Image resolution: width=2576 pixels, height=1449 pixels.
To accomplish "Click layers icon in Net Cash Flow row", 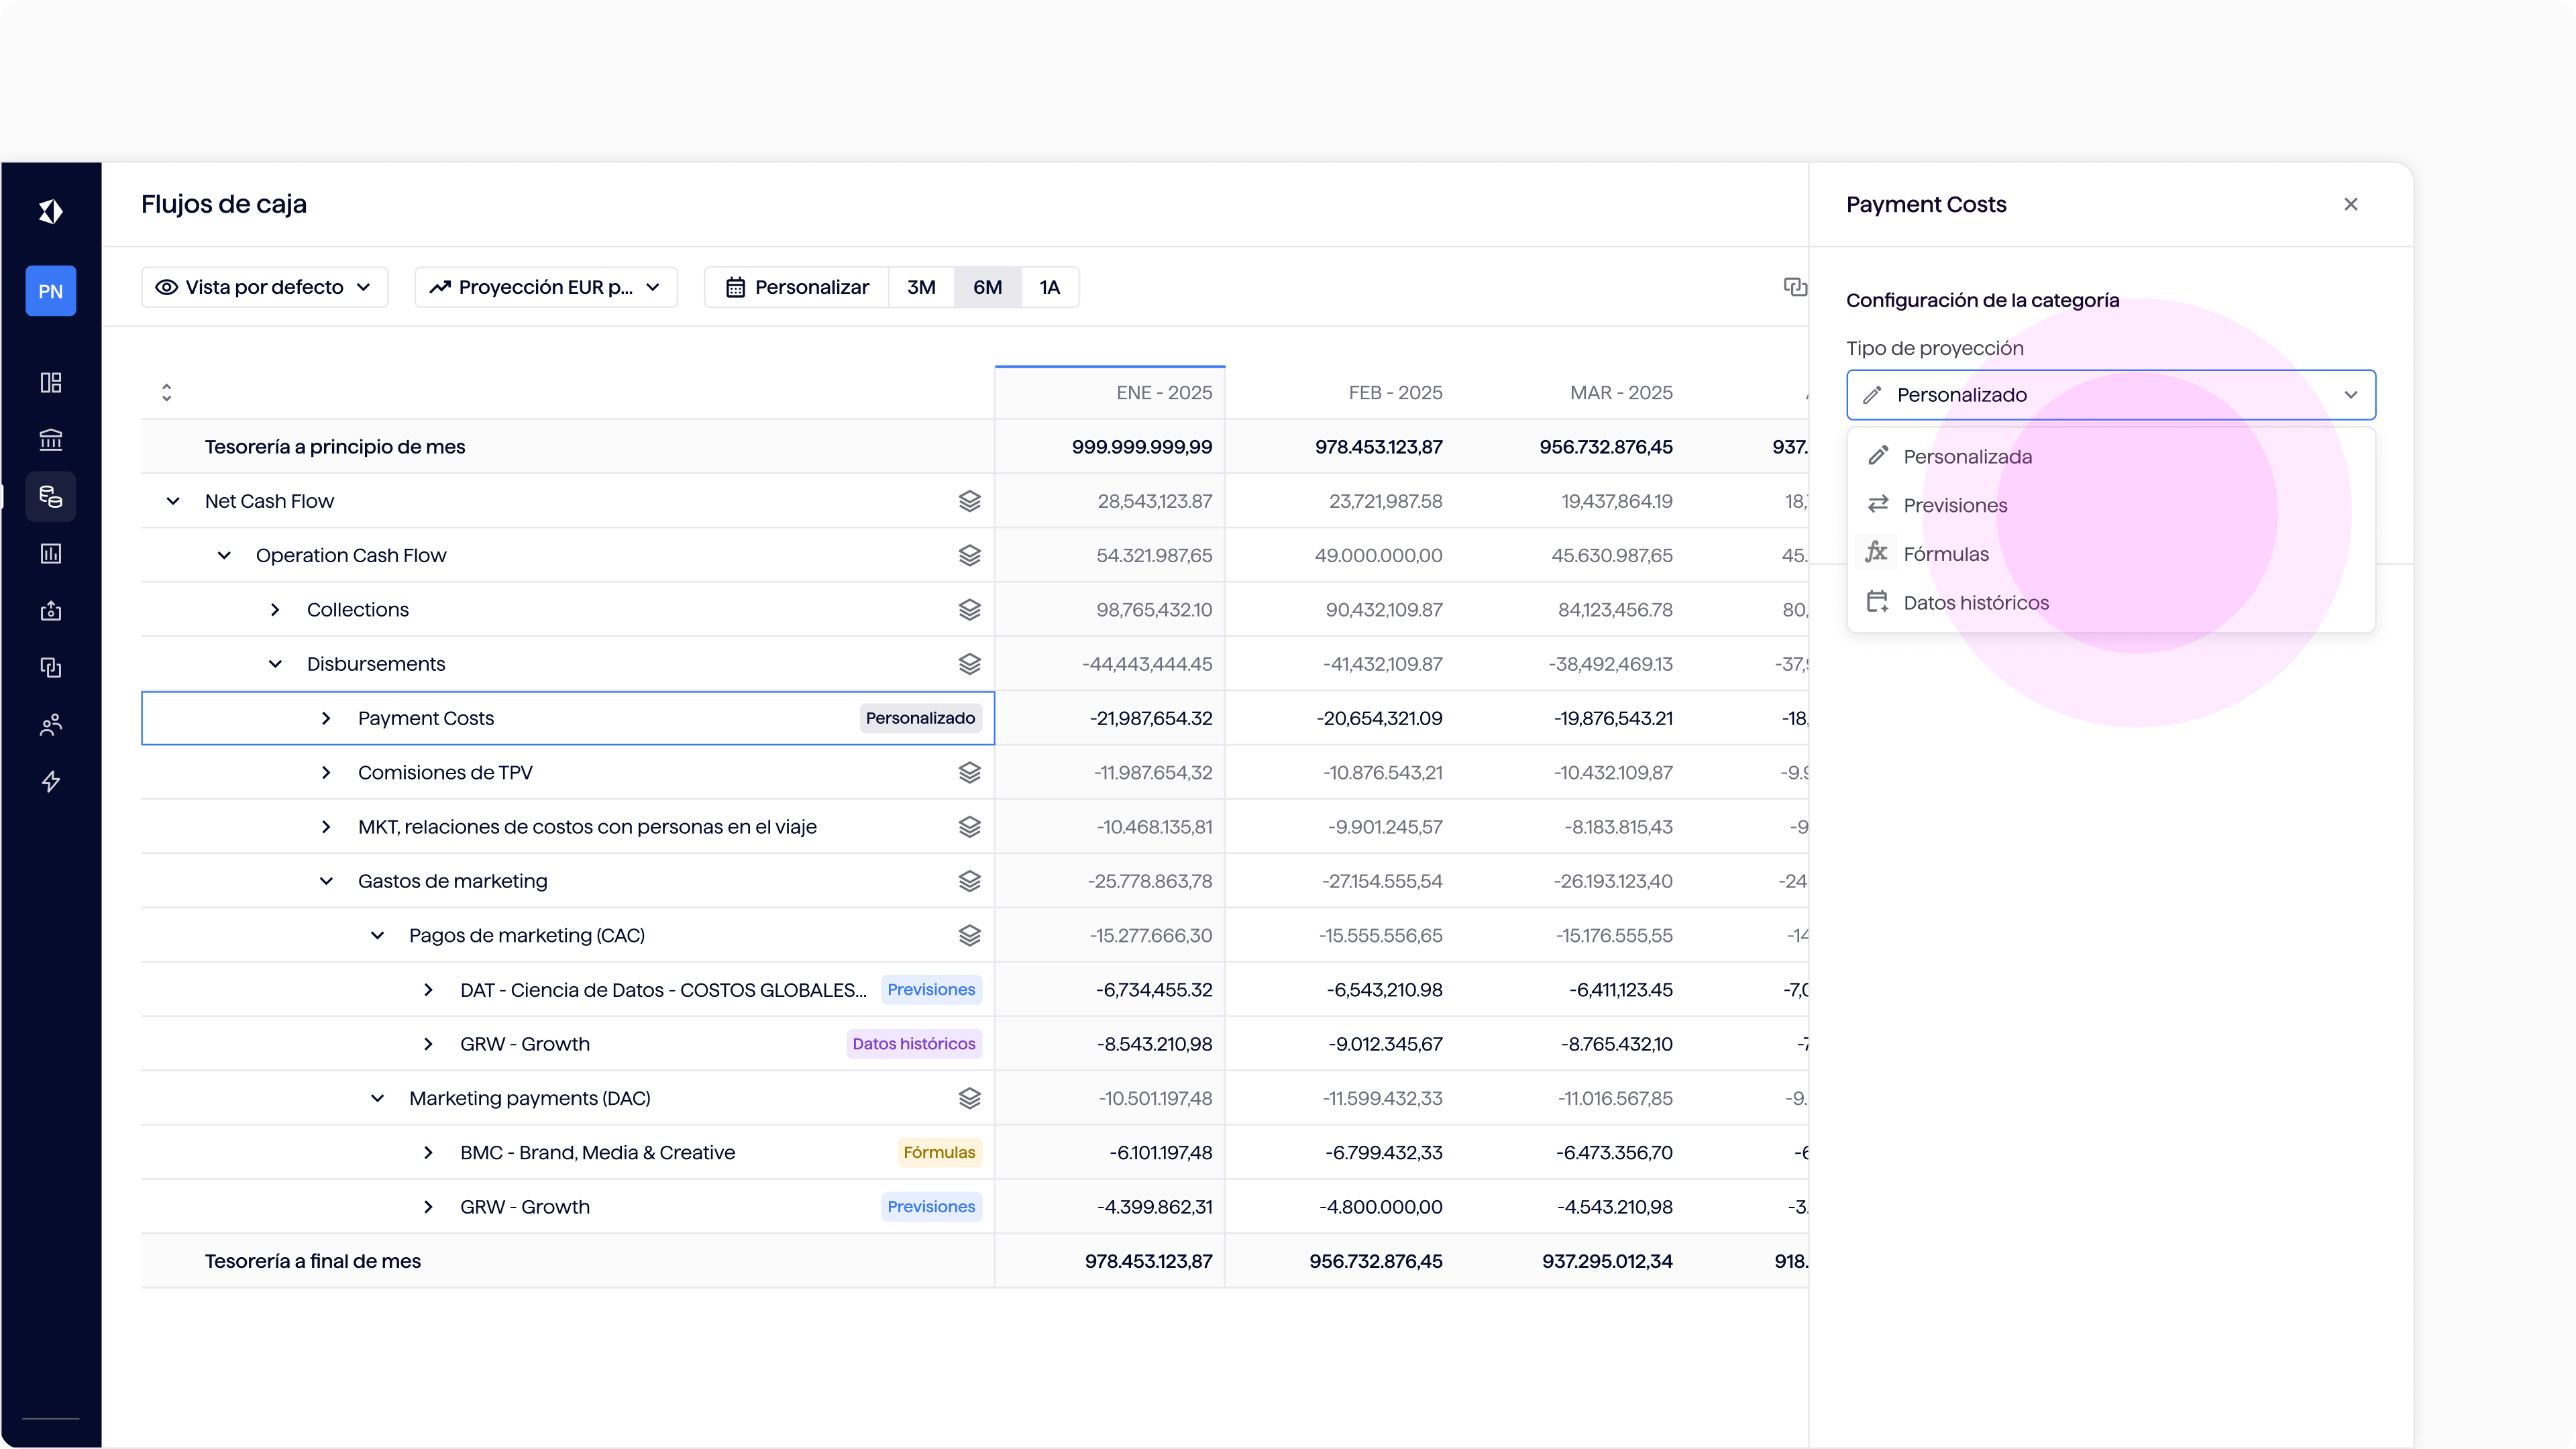I will 969,501.
